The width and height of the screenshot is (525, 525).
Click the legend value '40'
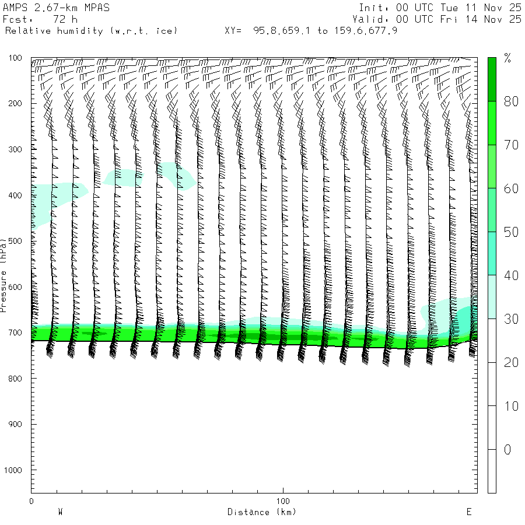[x=512, y=275]
